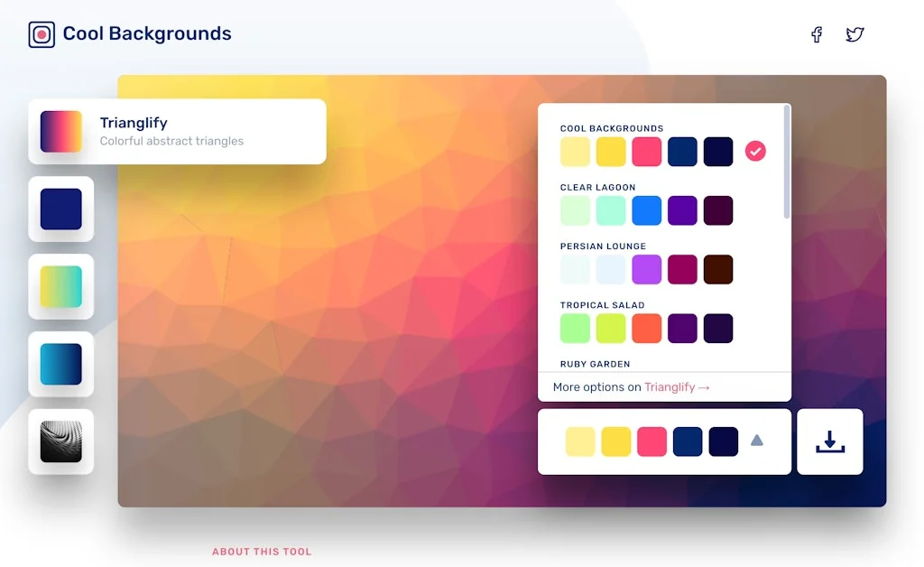Pick the blue swatch from Clear Lagoon
The image size is (924, 567).
coord(647,209)
